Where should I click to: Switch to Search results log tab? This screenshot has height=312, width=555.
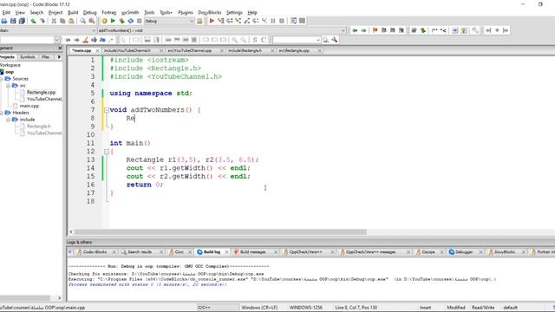pos(140,252)
